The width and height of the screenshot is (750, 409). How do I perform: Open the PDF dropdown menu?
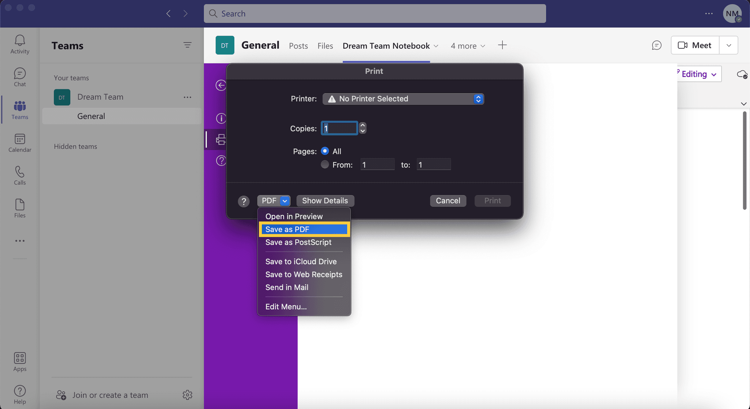274,201
